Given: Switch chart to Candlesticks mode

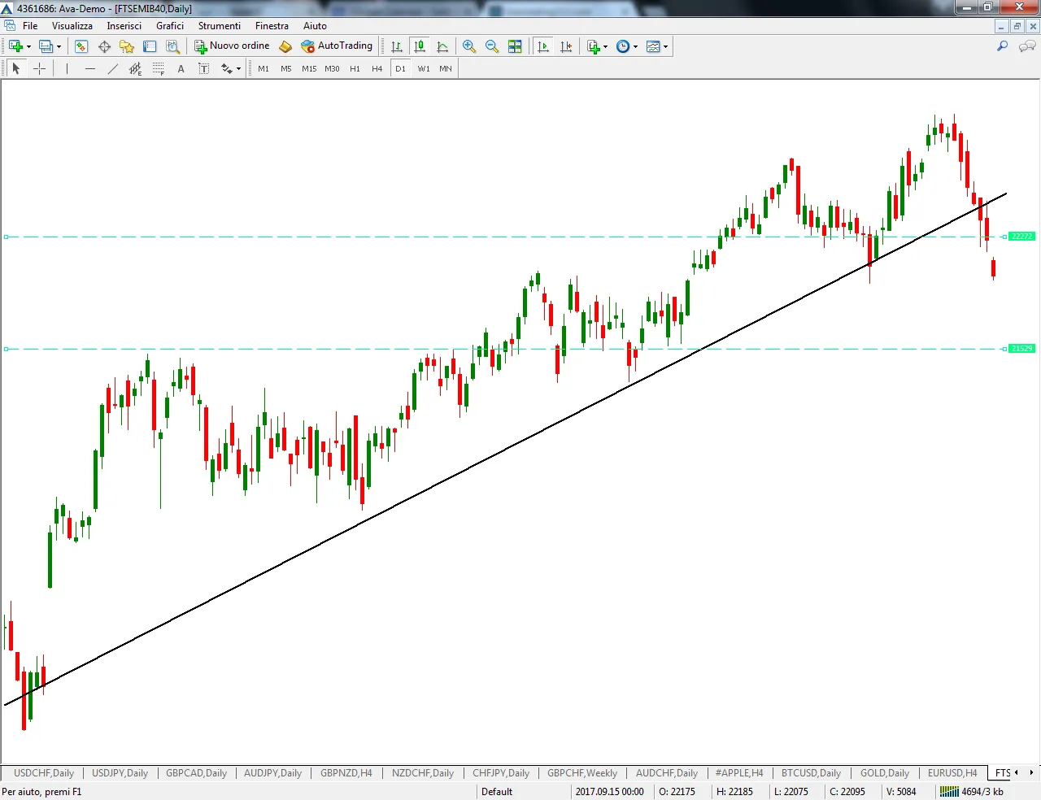Looking at the screenshot, I should [x=420, y=46].
